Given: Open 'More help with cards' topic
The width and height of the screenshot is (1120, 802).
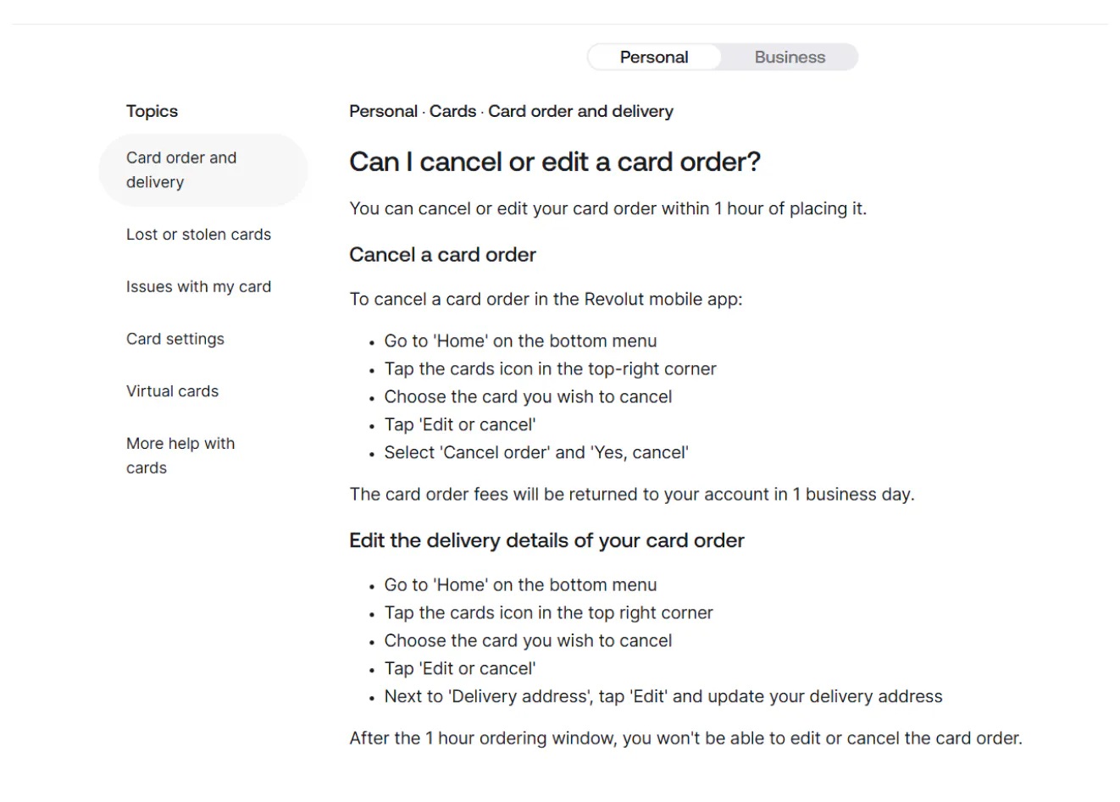Looking at the screenshot, I should 180,456.
